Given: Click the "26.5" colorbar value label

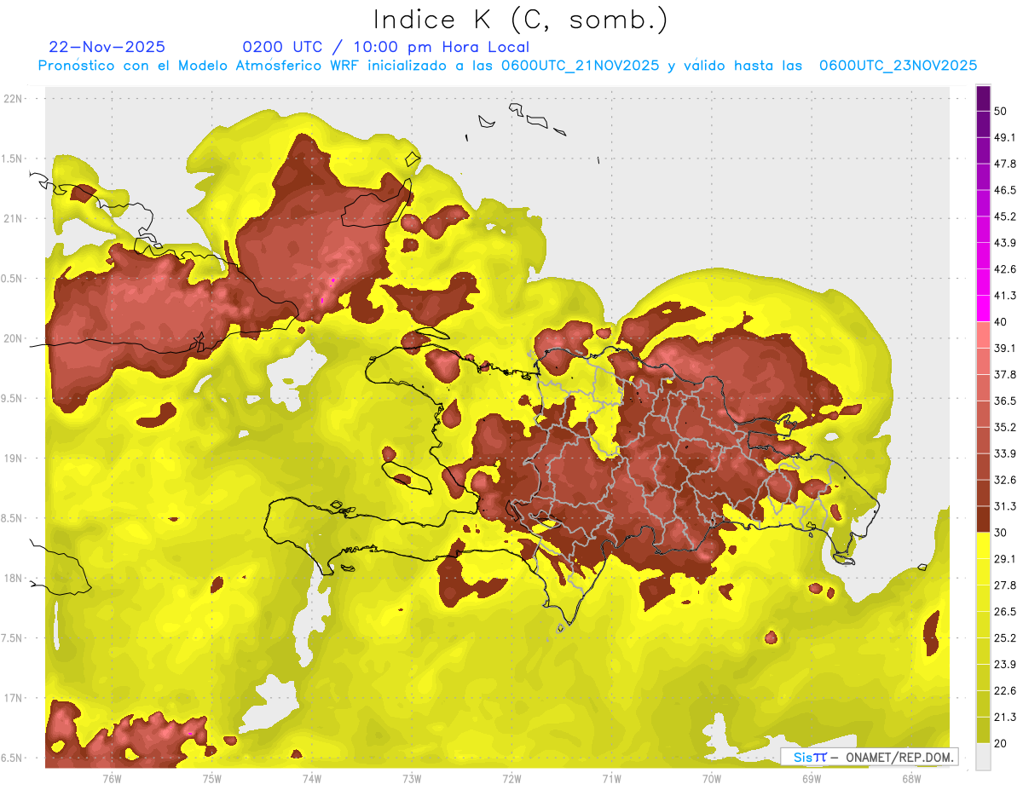Looking at the screenshot, I should 1005,612.
